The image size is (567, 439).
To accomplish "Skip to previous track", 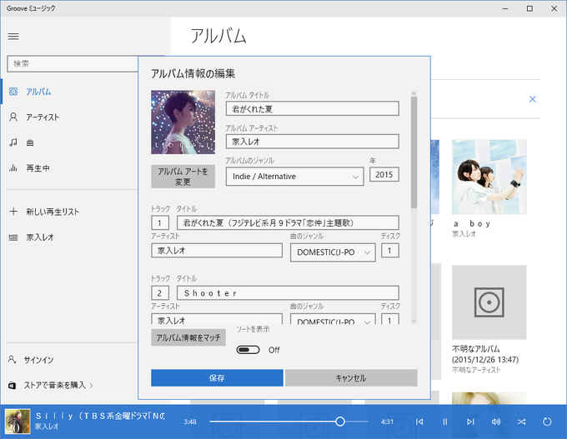I will [x=419, y=422].
